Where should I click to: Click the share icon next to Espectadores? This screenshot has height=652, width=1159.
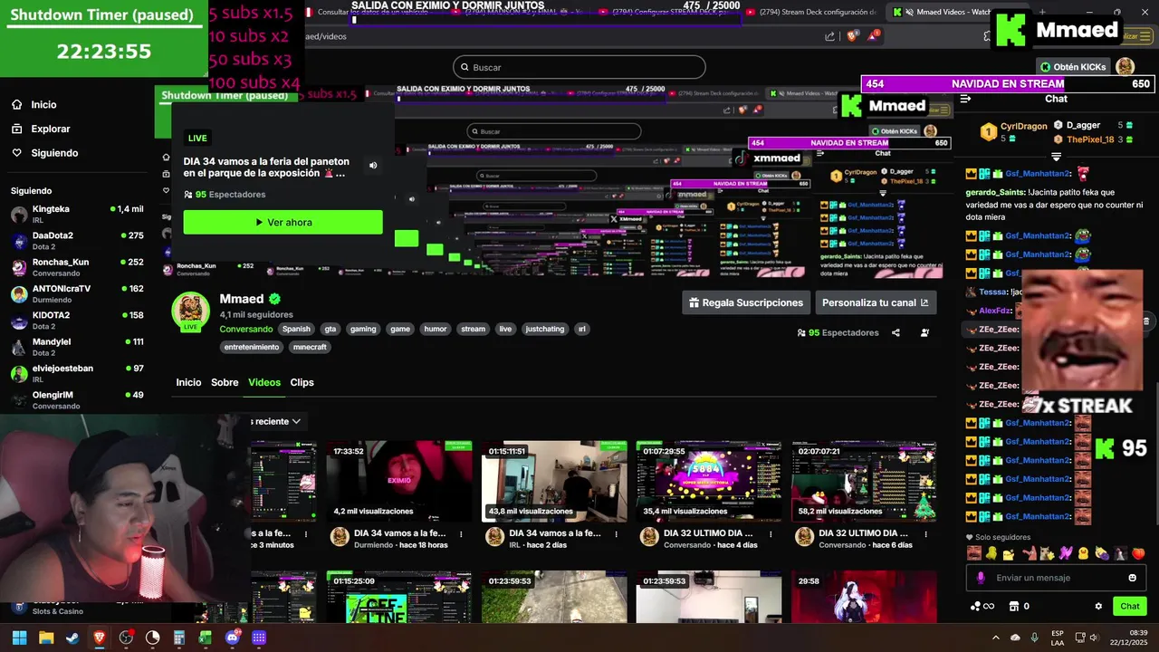point(896,332)
